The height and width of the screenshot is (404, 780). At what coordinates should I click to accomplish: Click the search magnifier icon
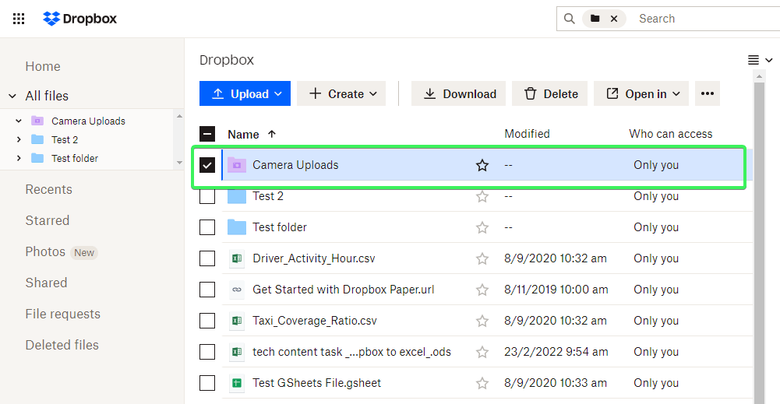pos(570,19)
